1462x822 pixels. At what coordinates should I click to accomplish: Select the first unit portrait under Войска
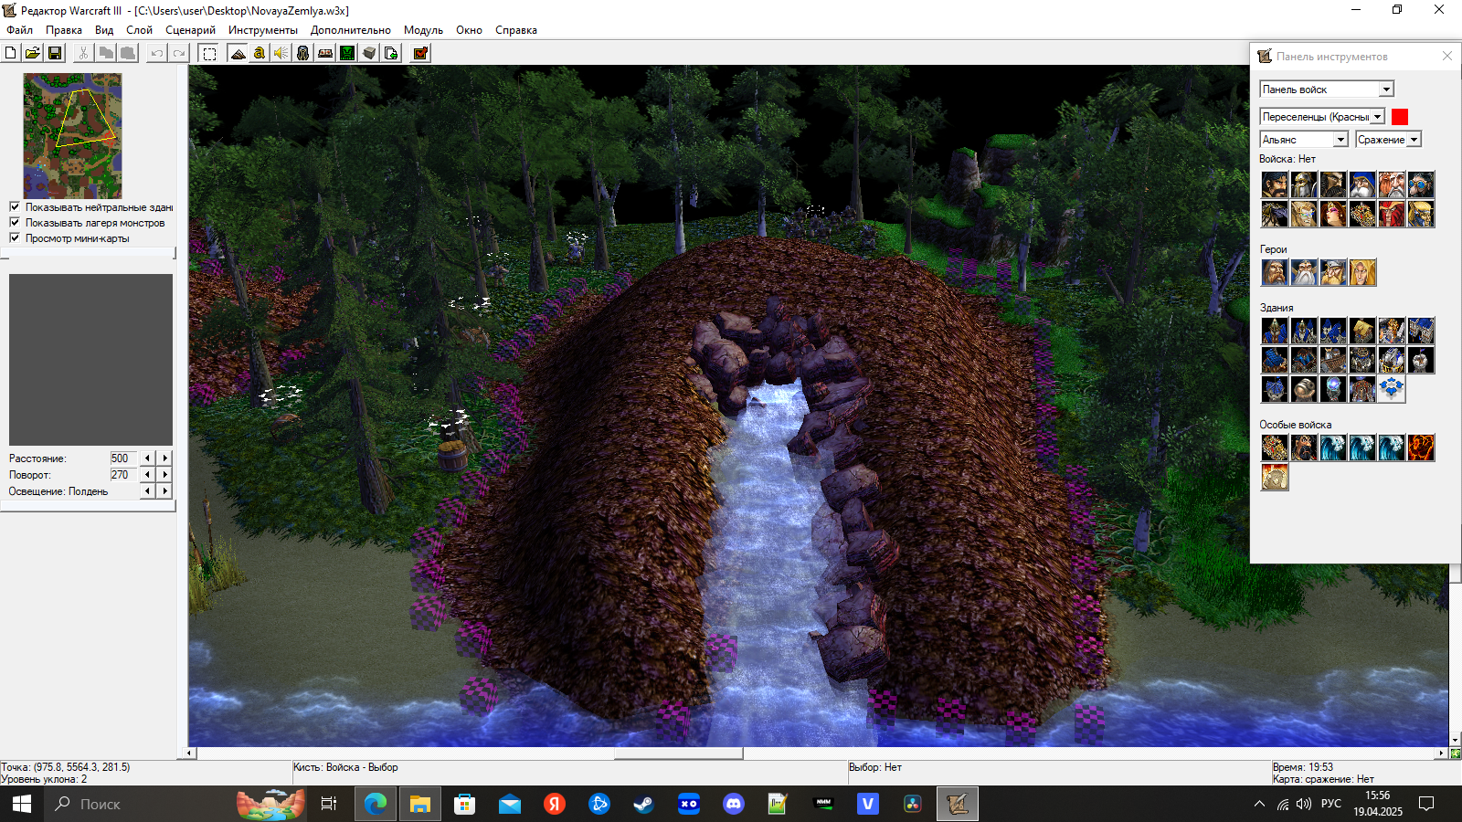pos(1275,184)
